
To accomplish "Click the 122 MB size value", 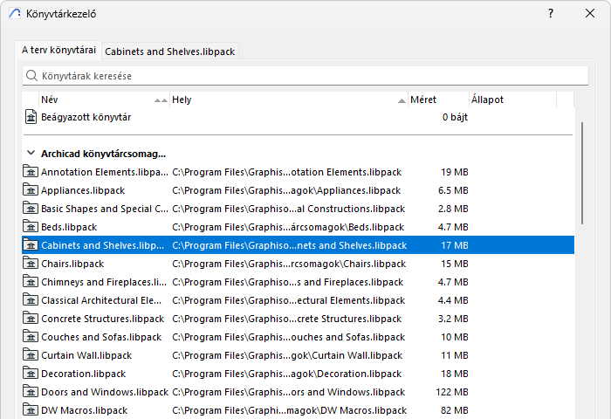I will coord(452,392).
